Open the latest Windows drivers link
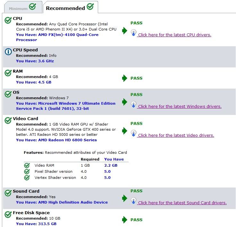236x227 pixels. click(180, 106)
